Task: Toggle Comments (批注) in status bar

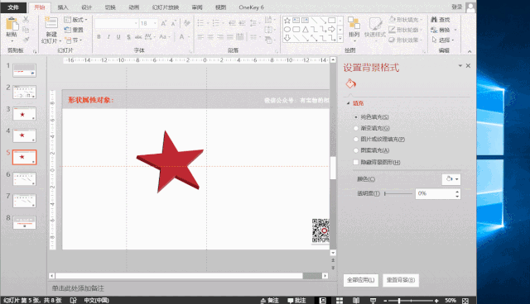Action: click(x=296, y=301)
